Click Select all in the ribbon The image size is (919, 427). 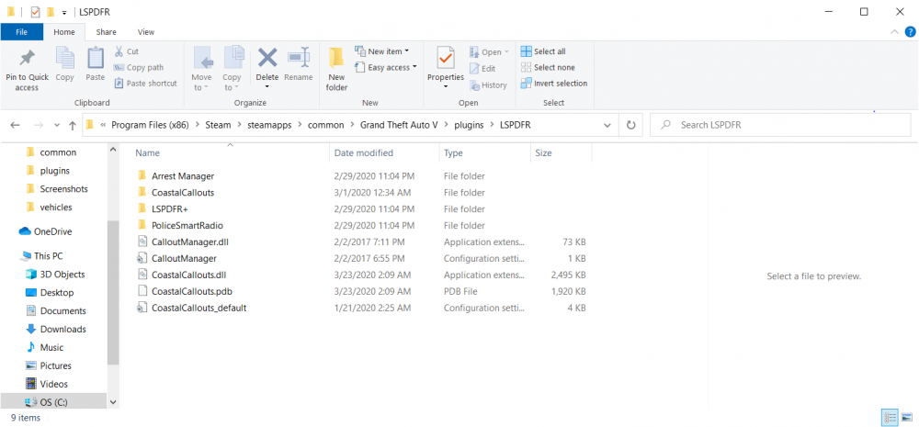543,51
